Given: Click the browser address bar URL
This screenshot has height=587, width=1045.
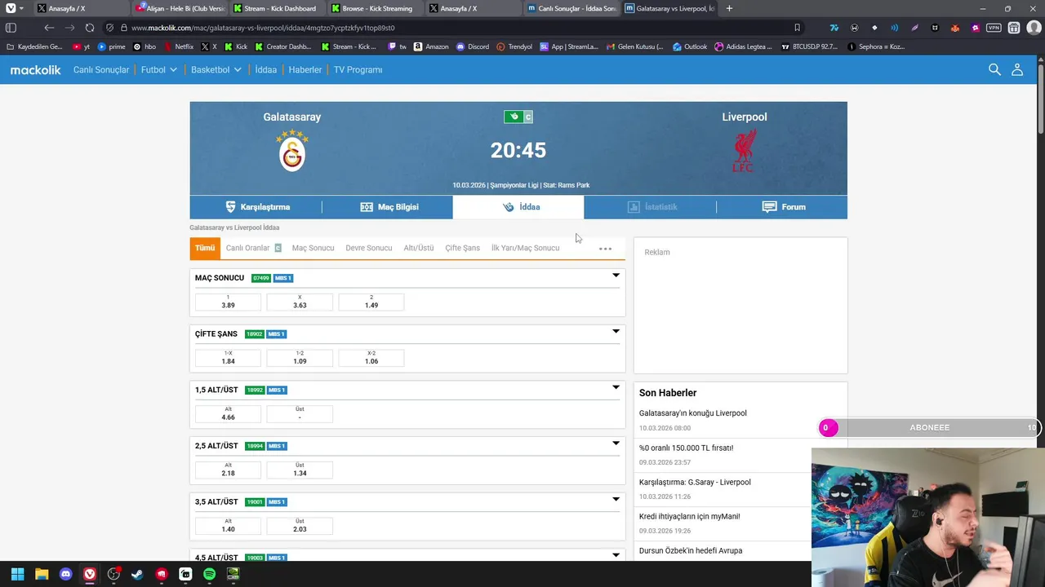Looking at the screenshot, I should (x=263, y=28).
